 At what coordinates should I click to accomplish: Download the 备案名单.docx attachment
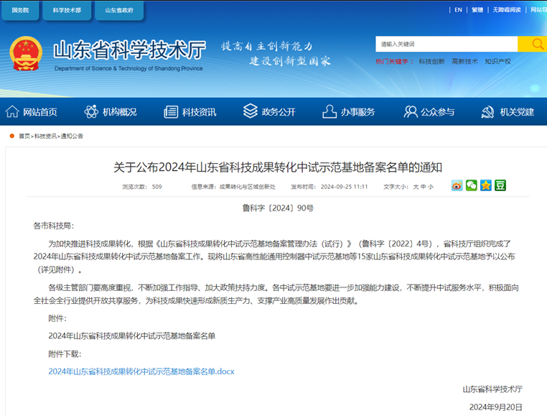coord(141,371)
